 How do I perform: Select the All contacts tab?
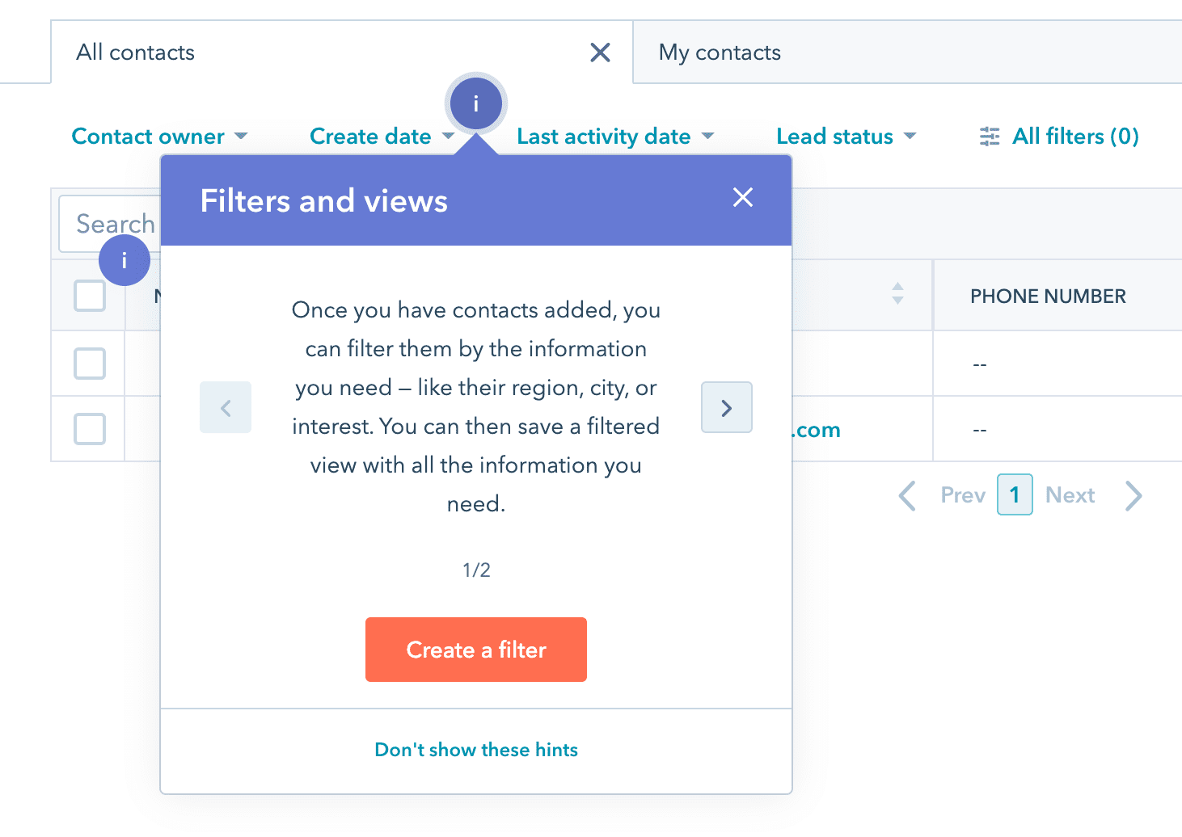(134, 52)
